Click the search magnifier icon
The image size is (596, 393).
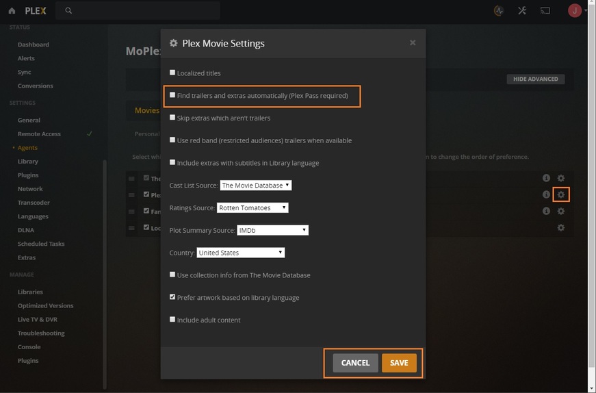(x=68, y=11)
